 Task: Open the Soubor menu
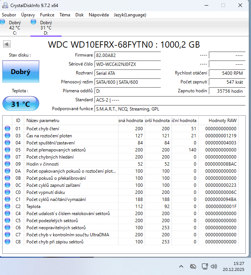point(9,15)
